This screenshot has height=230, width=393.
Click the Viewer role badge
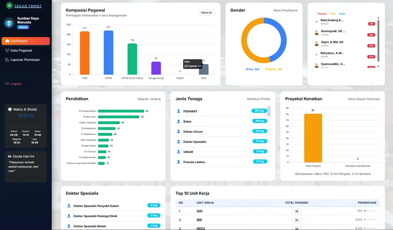point(23,27)
